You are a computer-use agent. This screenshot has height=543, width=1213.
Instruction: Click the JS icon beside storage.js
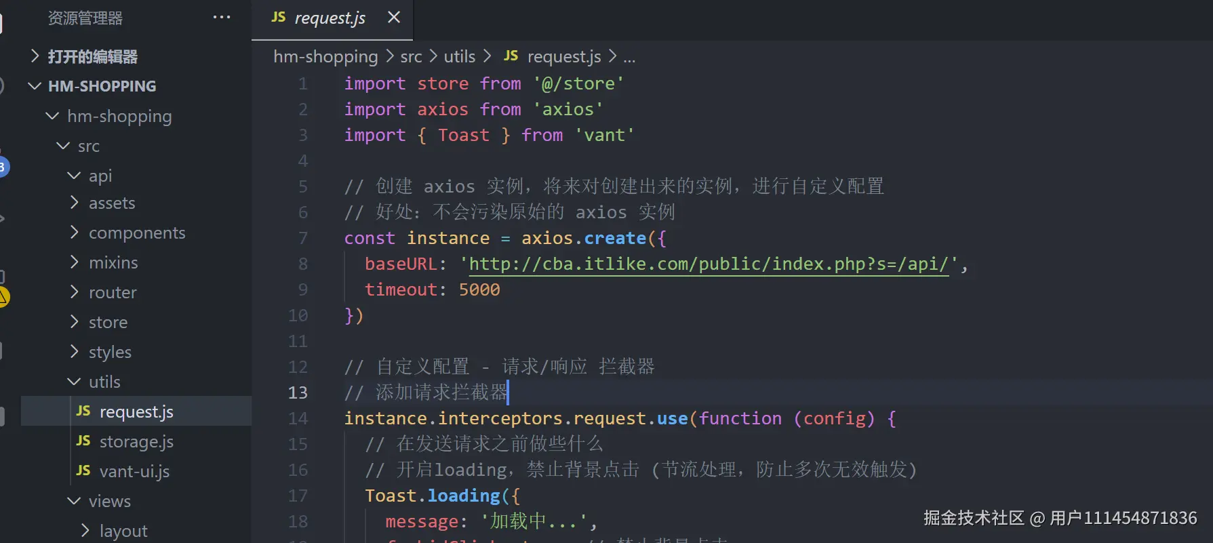[x=83, y=441]
